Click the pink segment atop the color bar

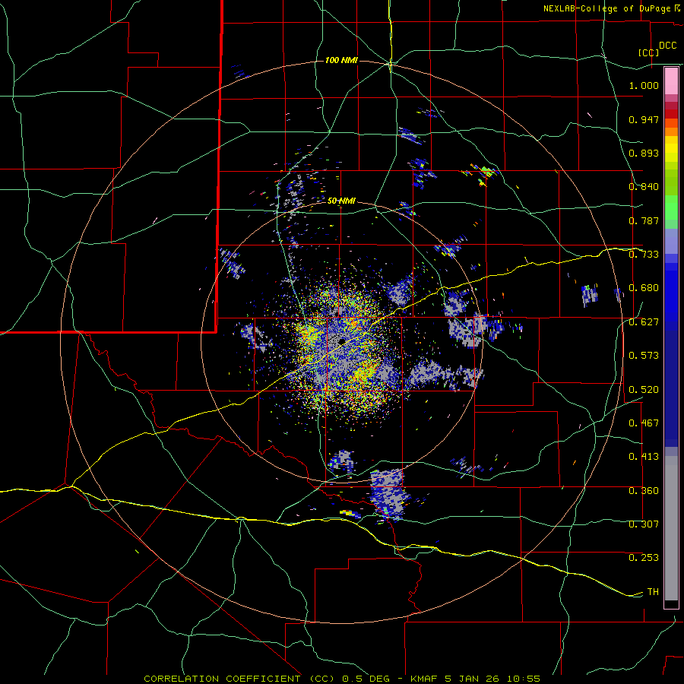671,81
